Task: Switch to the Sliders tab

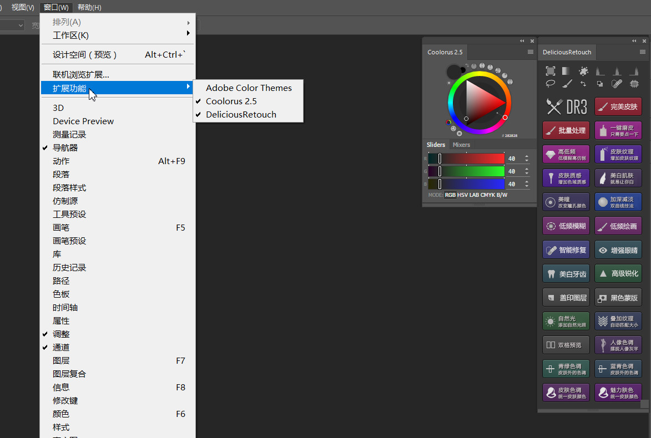Action: (436, 145)
